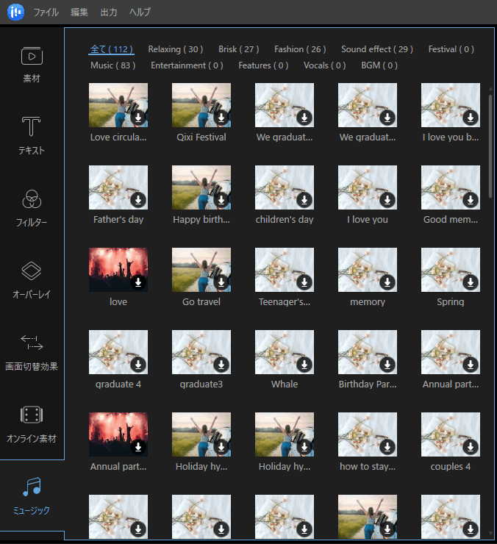
Task: Open the オンライン素材 online materials panel
Action: 32,423
